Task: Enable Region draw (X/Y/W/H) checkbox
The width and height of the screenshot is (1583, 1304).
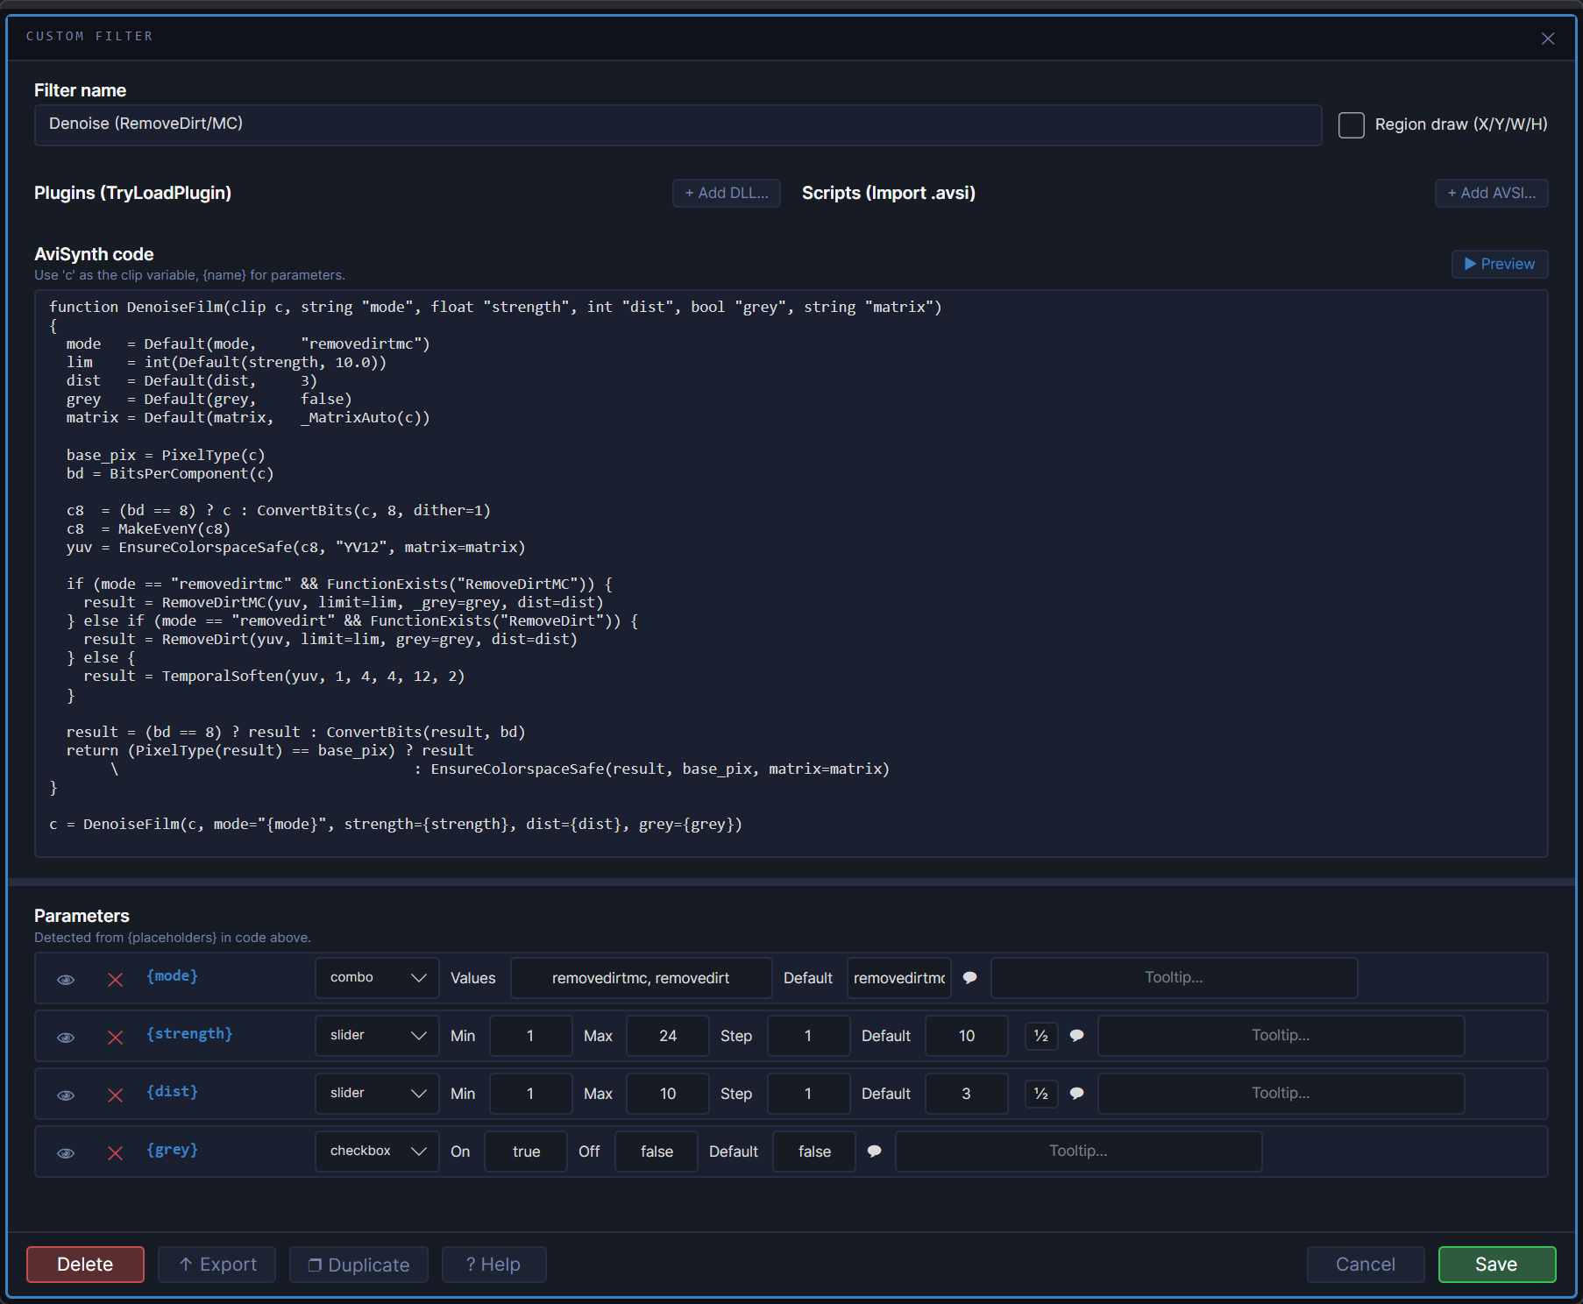Action: [1351, 124]
